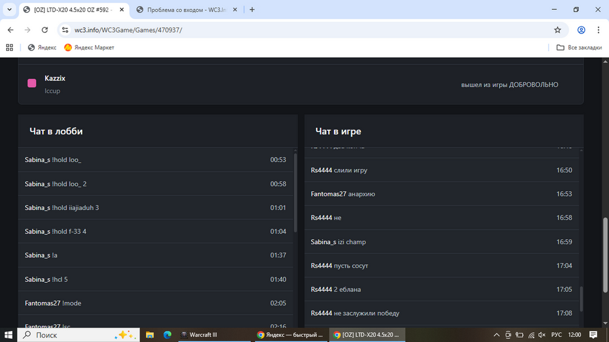Open a new browser tab
The width and height of the screenshot is (609, 342).
(252, 10)
